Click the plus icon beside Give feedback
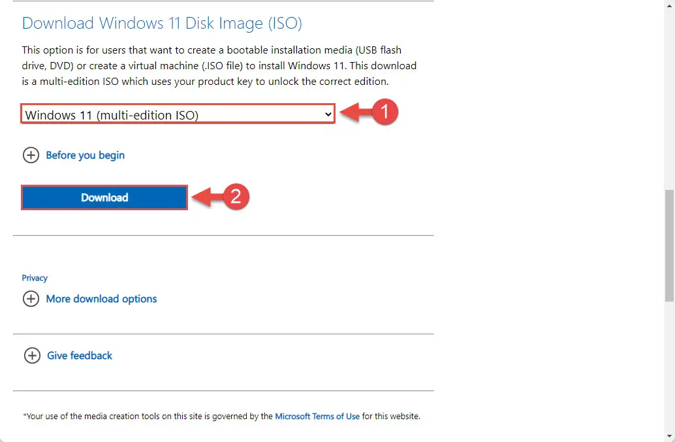The image size is (675, 442). [31, 356]
